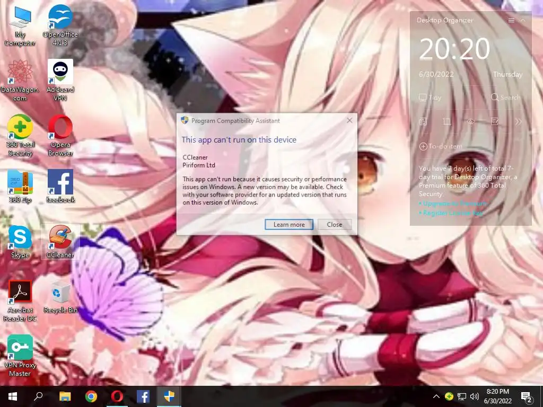Open File Explorer from the taskbar

coord(65,396)
